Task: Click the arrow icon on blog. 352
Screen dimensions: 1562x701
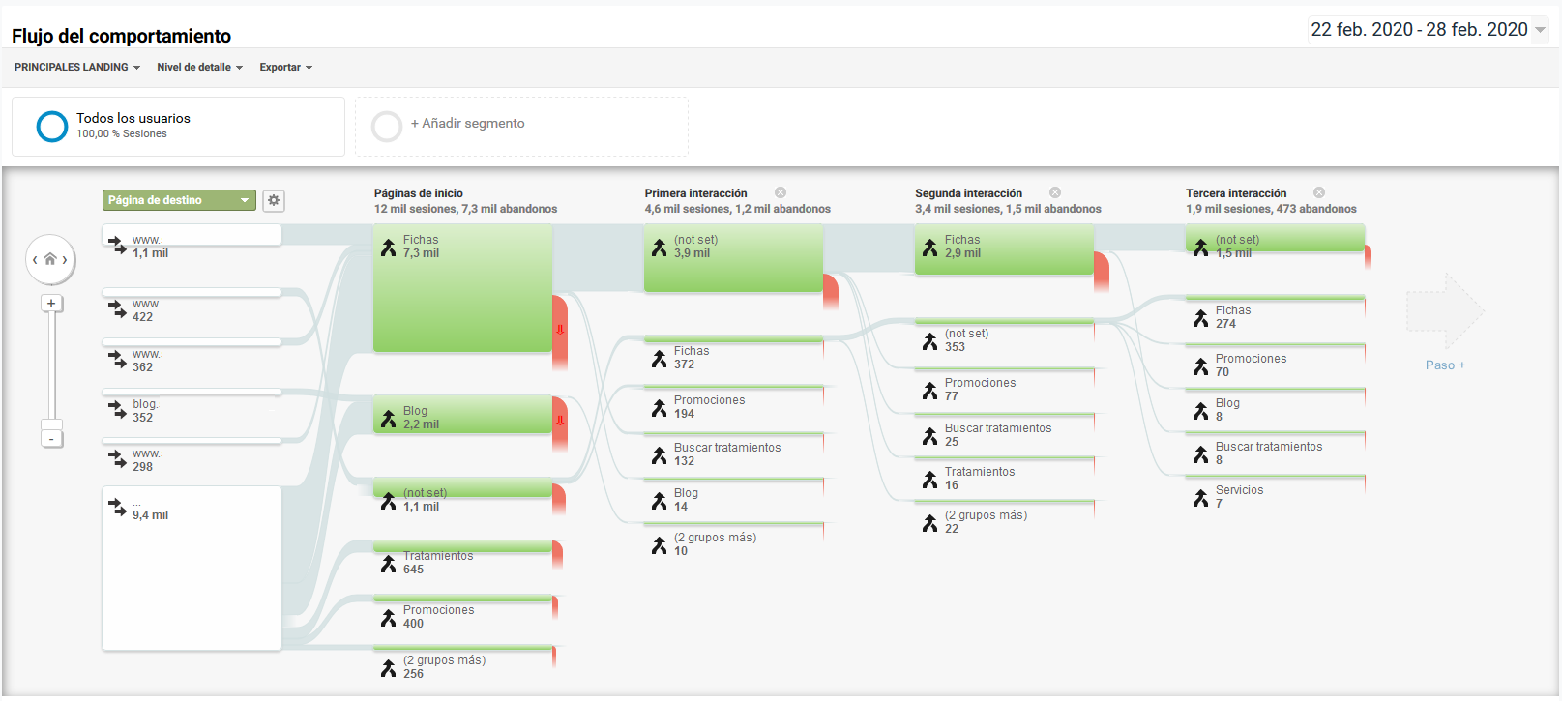Action: pyautogui.click(x=117, y=410)
